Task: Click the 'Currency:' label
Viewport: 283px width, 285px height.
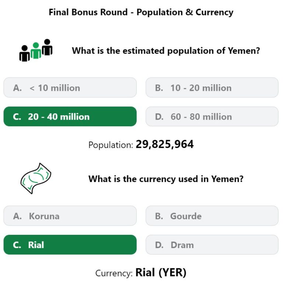Action: pyautogui.click(x=114, y=273)
